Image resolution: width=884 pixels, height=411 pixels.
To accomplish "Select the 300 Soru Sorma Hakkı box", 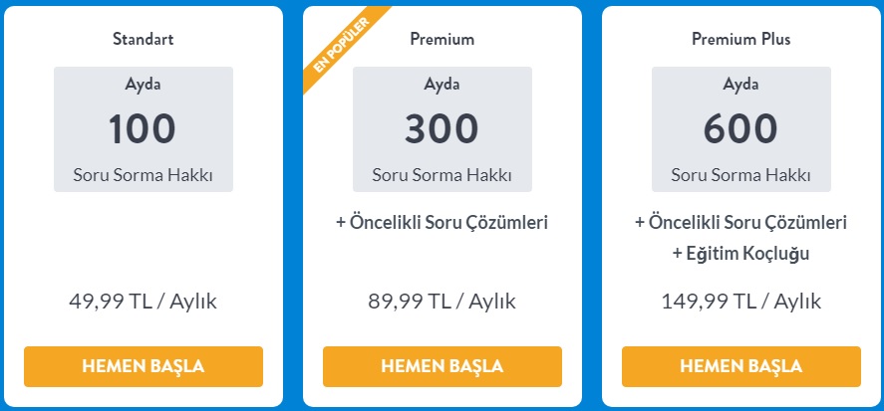I will click(x=442, y=129).
